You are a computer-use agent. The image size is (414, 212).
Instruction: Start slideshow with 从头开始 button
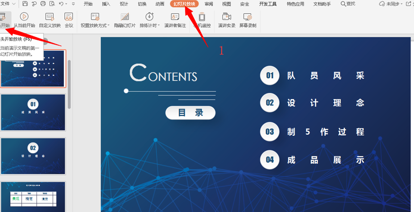coord(5,20)
